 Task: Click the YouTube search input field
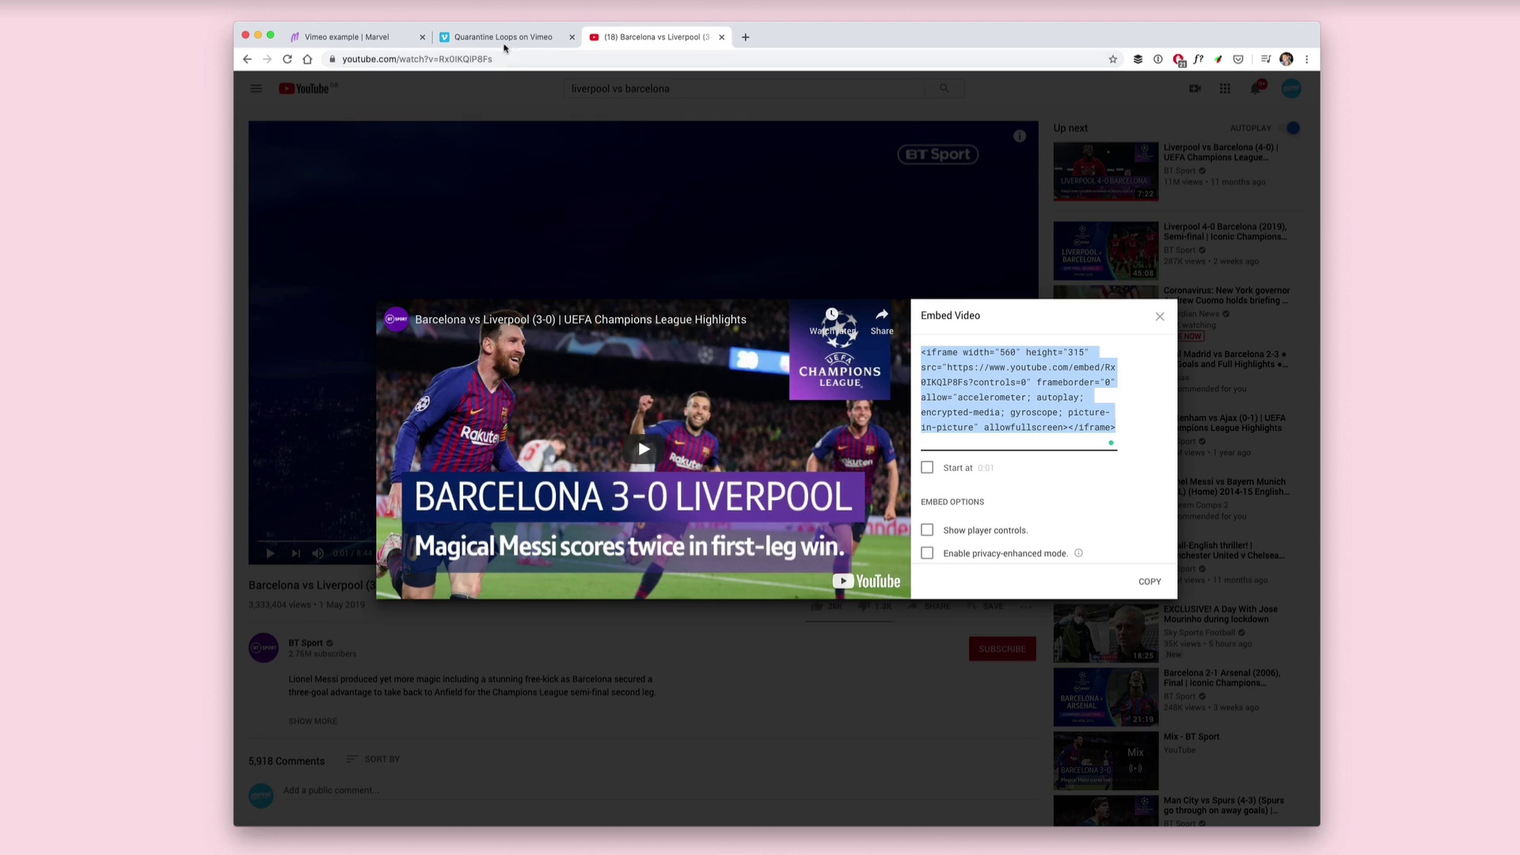[744, 89]
